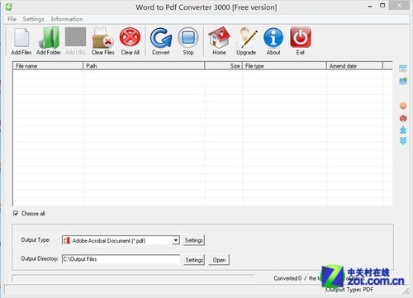Image resolution: width=413 pixels, height=298 pixels.
Task: Click the red Clear All icon
Action: (x=130, y=37)
